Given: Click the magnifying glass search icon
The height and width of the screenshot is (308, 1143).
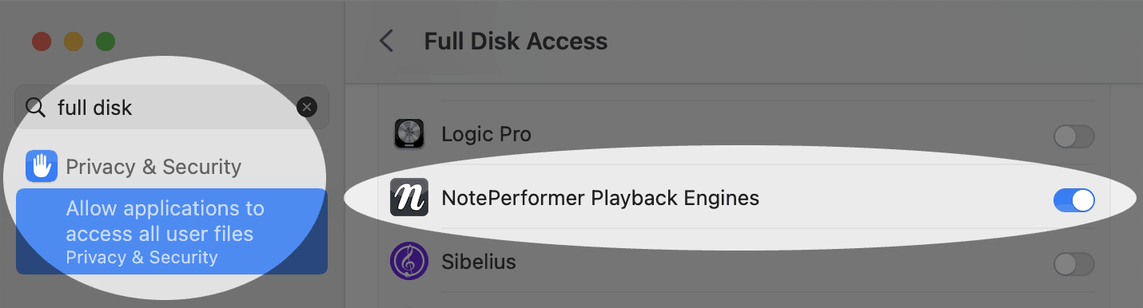Looking at the screenshot, I should (35, 107).
